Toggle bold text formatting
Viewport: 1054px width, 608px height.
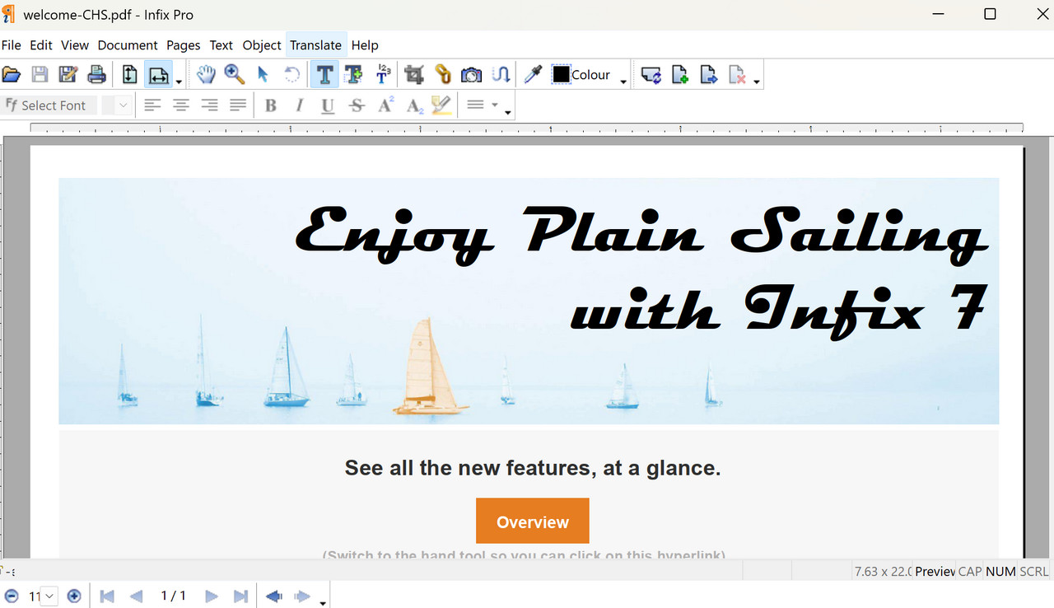click(270, 105)
